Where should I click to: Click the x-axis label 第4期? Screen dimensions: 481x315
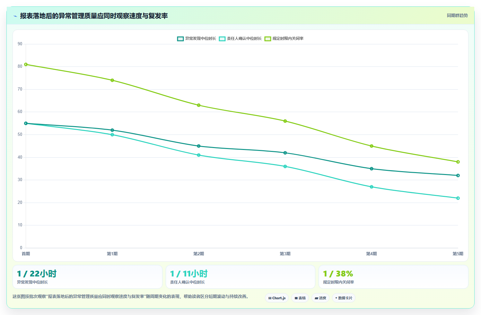point(372,254)
